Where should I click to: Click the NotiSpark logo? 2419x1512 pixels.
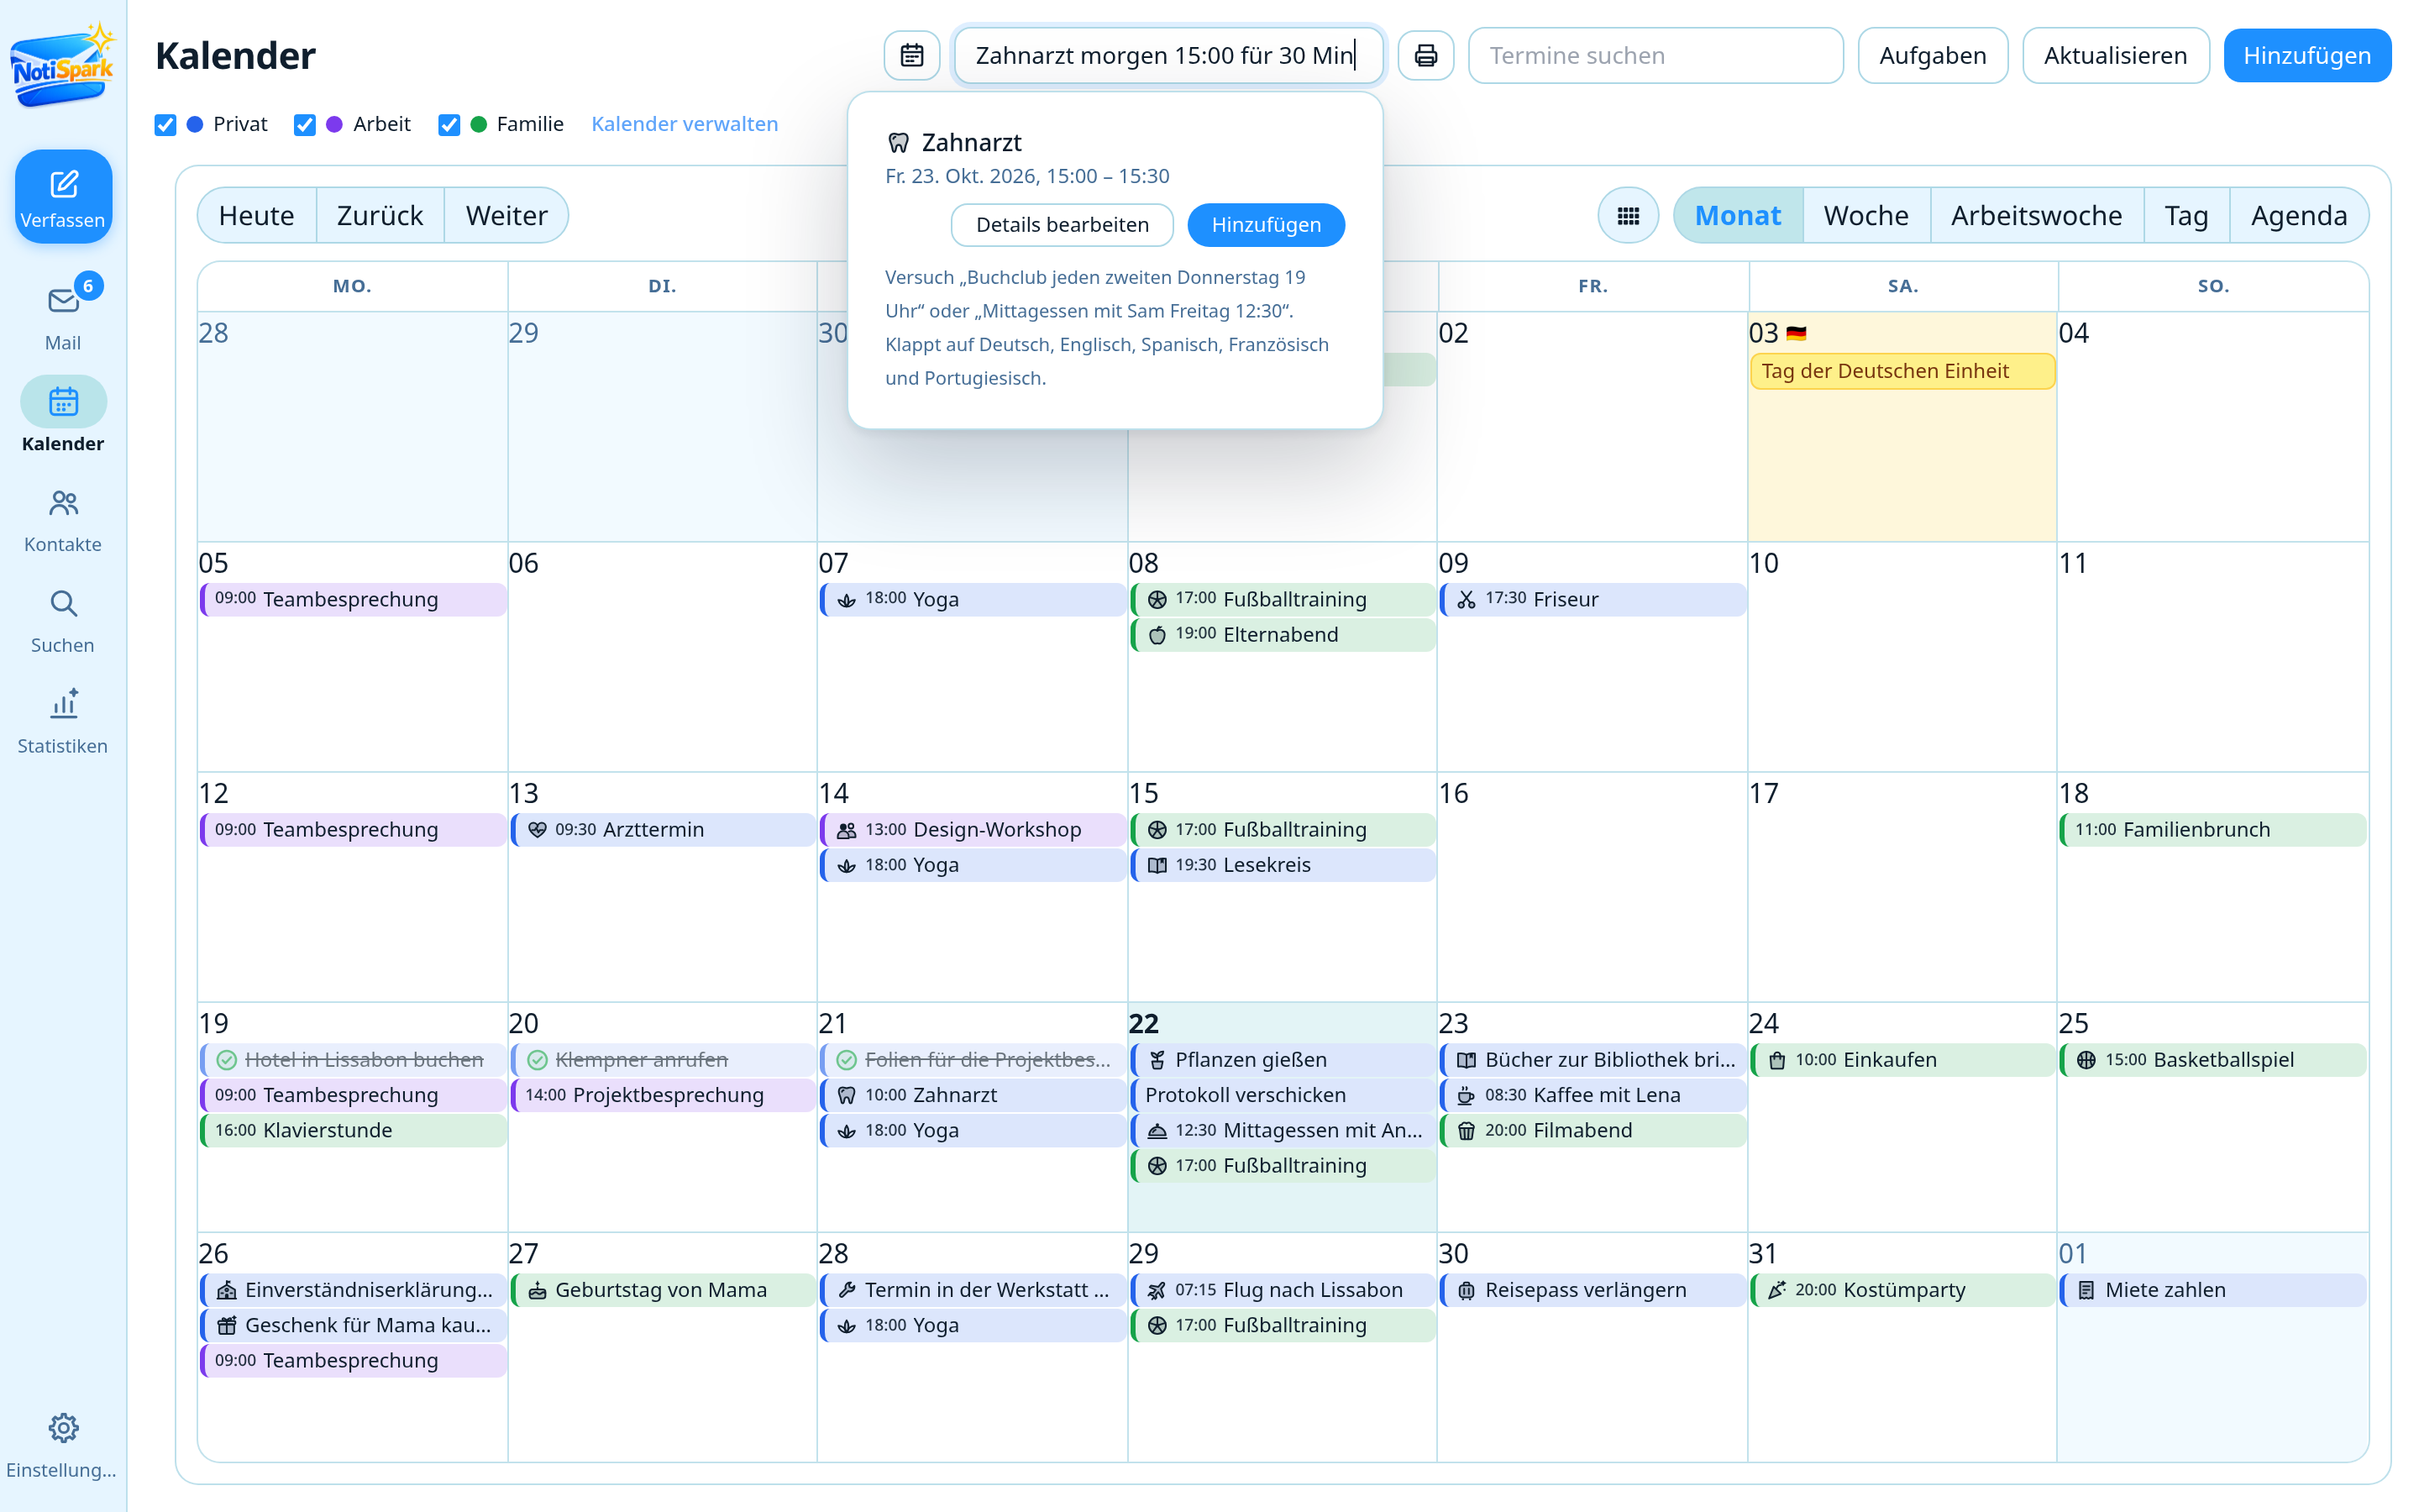pyautogui.click(x=63, y=66)
